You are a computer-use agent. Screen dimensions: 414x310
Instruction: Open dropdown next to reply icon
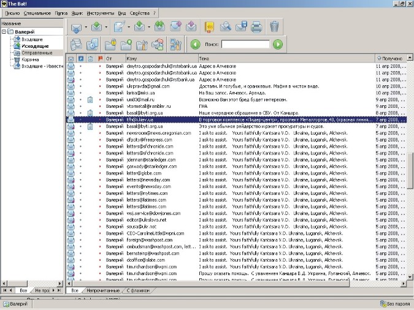(149, 27)
